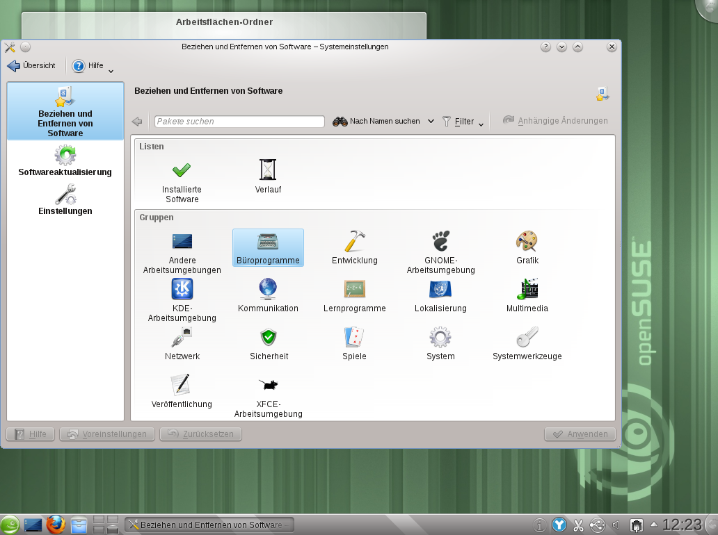Open the Sicherheit shield group
This screenshot has width=718, height=535.
(x=269, y=343)
